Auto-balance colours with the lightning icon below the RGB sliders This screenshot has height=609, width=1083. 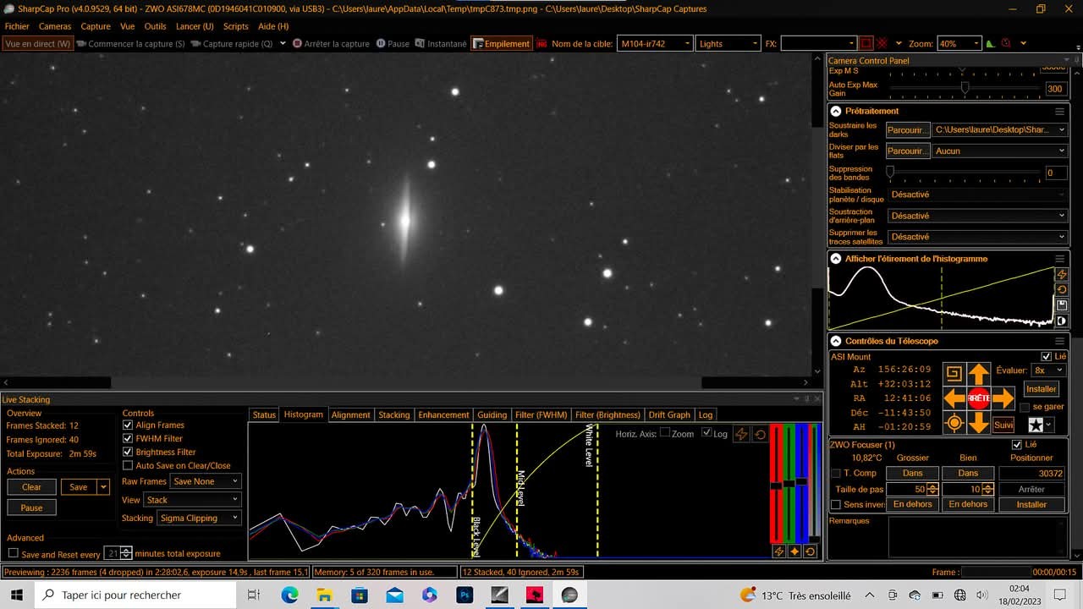[x=778, y=551]
